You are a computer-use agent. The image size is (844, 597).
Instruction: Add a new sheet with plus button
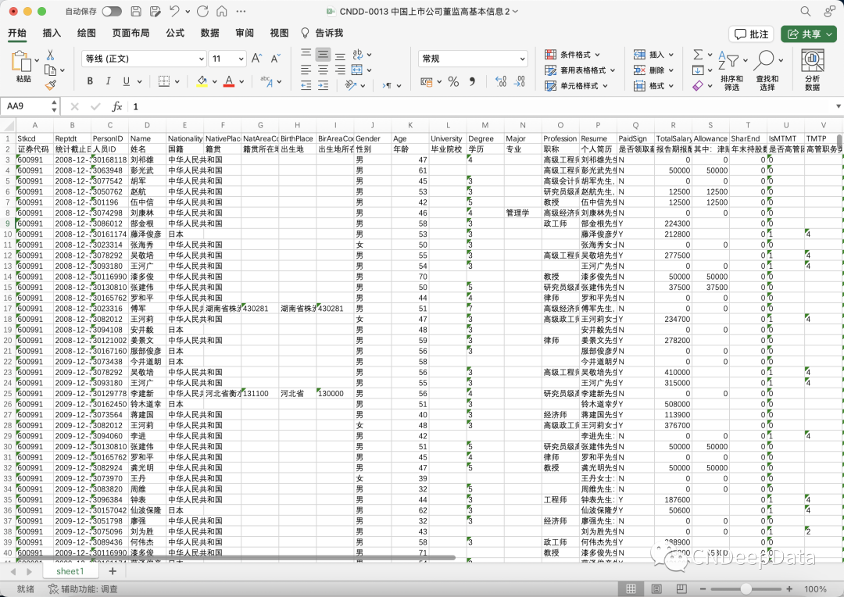click(x=113, y=571)
